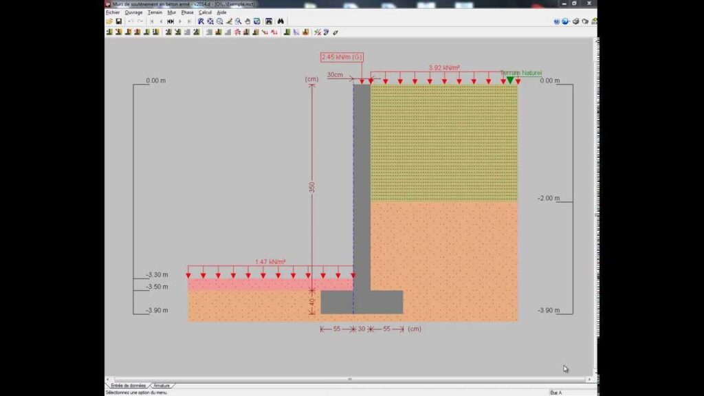Click the open file folder icon

point(109,21)
